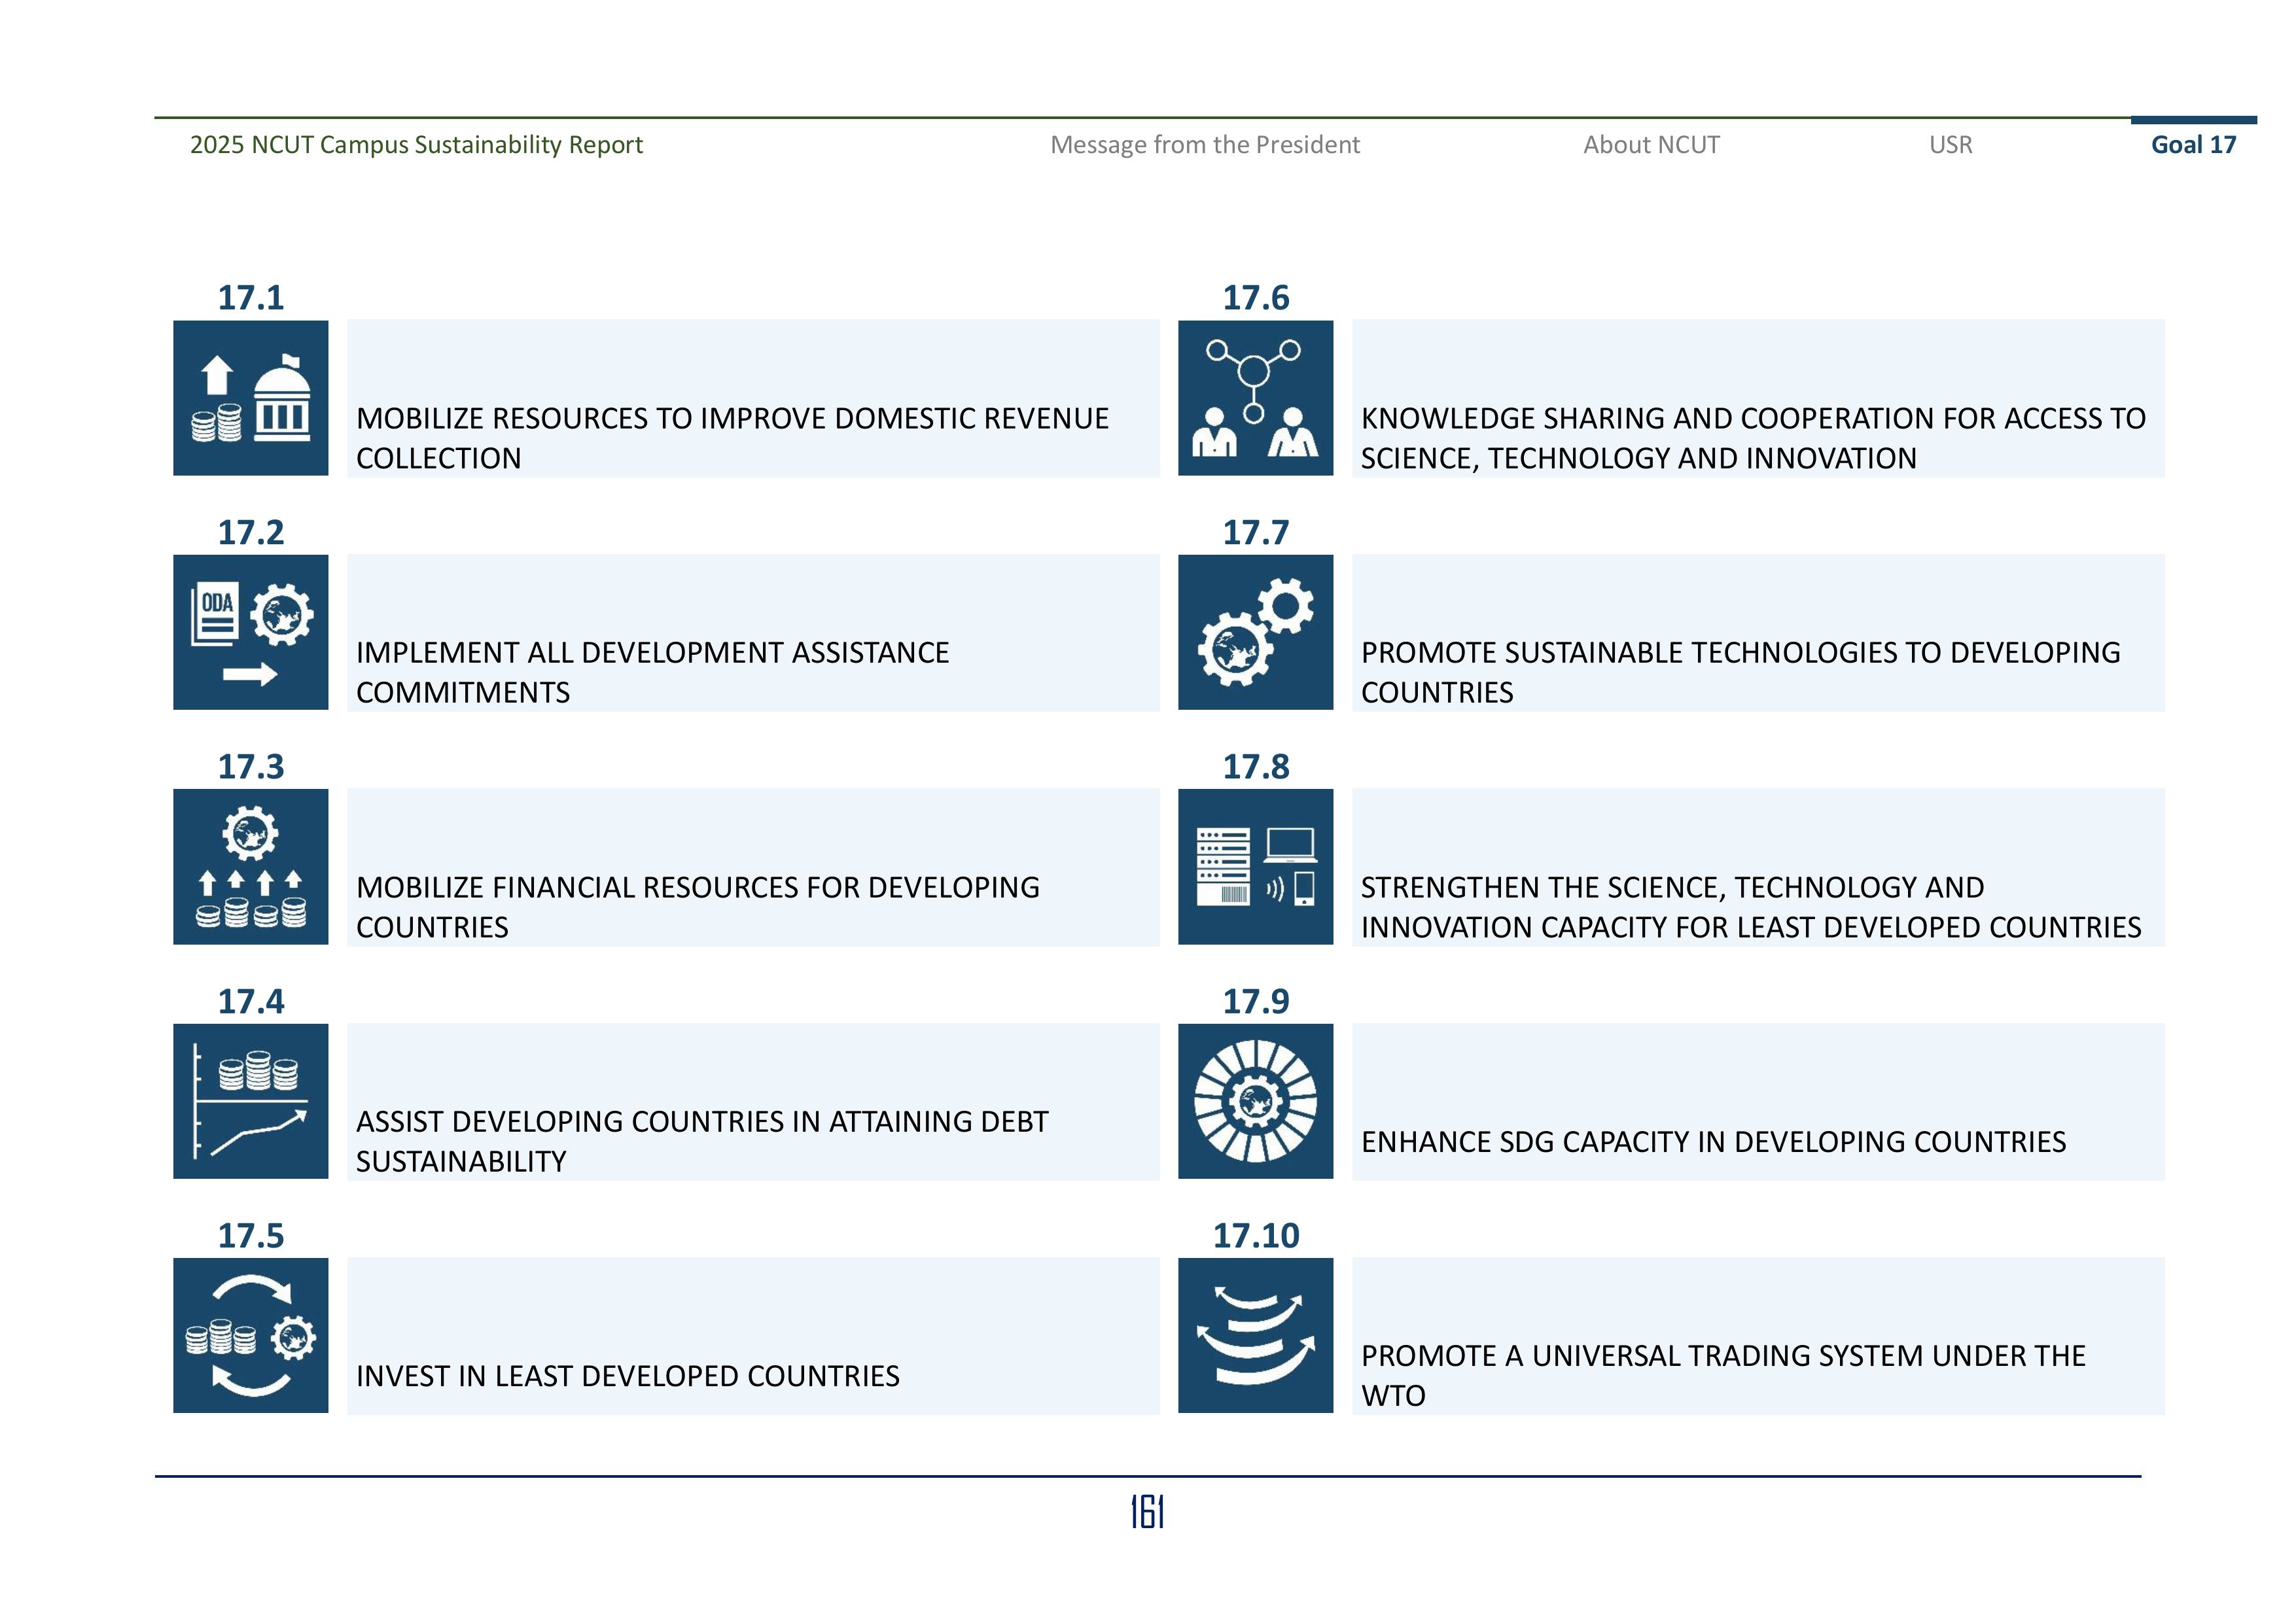Click the 17.1 domestic revenue collection icon

click(x=250, y=398)
